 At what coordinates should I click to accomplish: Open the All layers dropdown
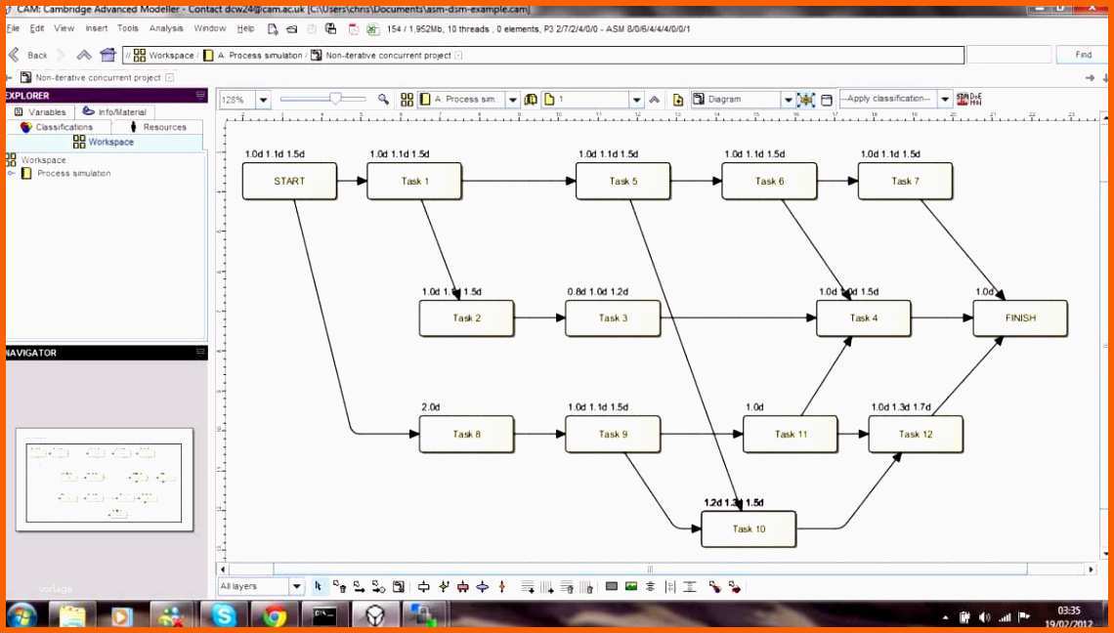click(296, 586)
